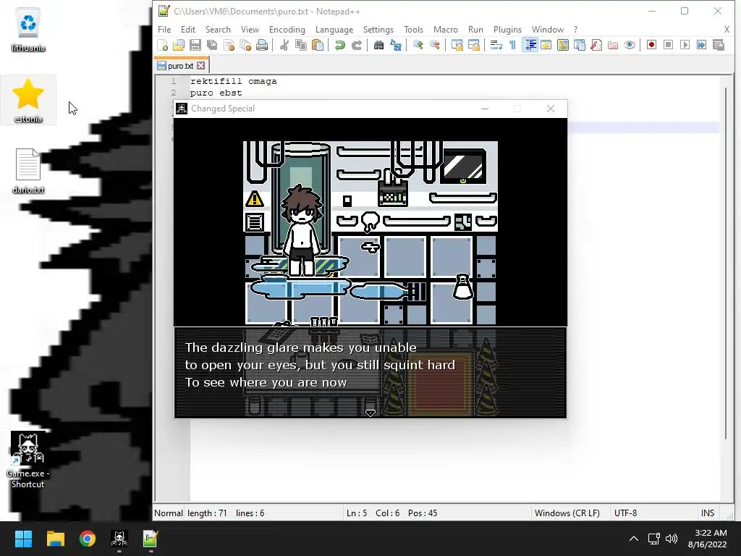Viewport: 741px width, 556px height.
Task: Click the Open file toolbar icon
Action: [x=179, y=45]
